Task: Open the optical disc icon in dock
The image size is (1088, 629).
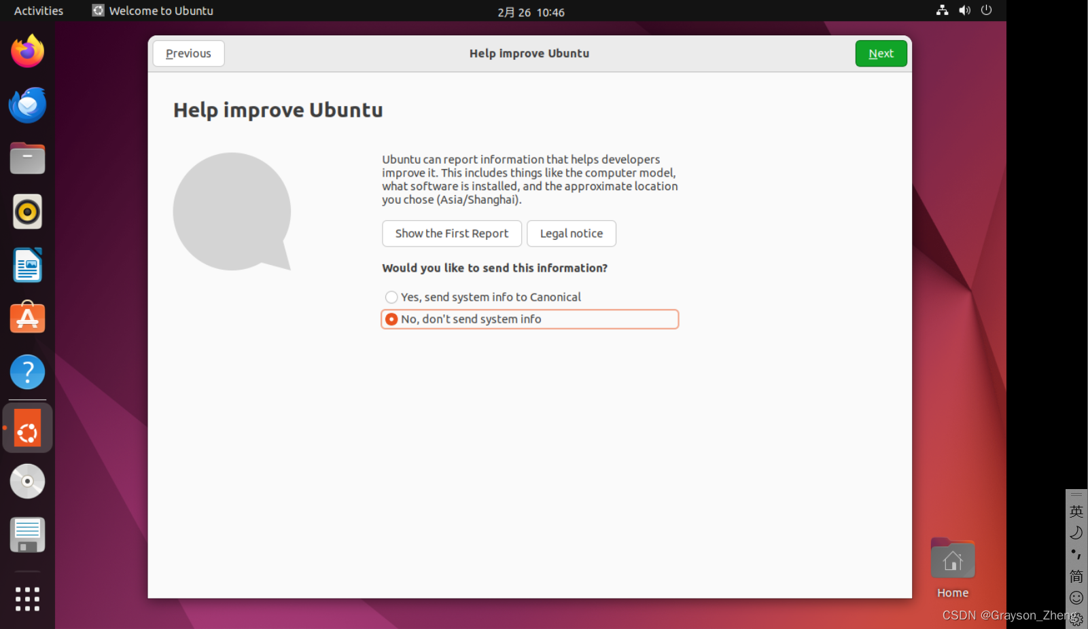Action: click(x=27, y=481)
